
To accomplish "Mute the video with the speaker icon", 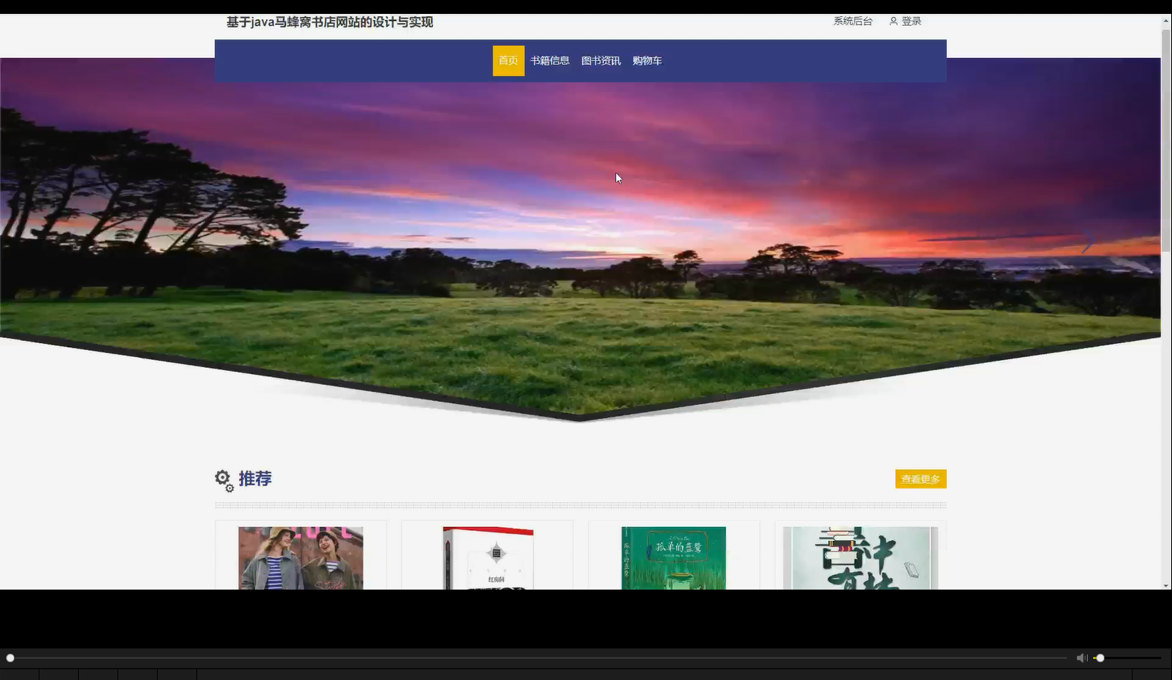I will (x=1082, y=658).
